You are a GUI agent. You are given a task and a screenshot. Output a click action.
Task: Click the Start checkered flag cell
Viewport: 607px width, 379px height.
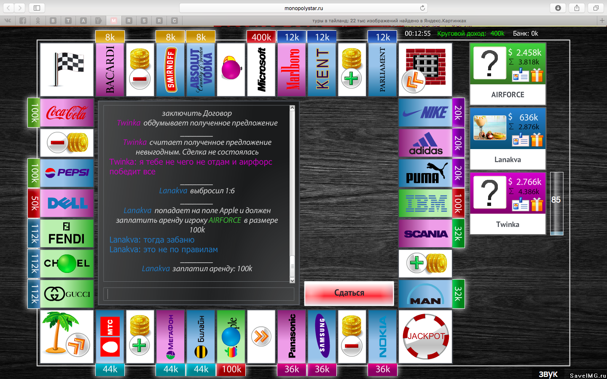67,70
